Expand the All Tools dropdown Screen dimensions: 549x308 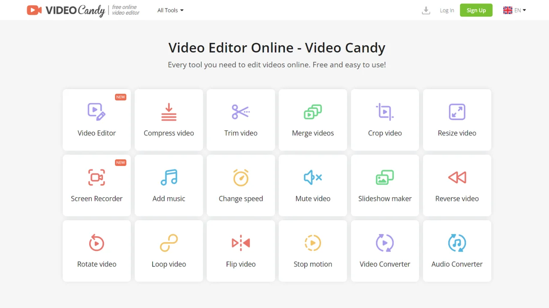point(170,10)
